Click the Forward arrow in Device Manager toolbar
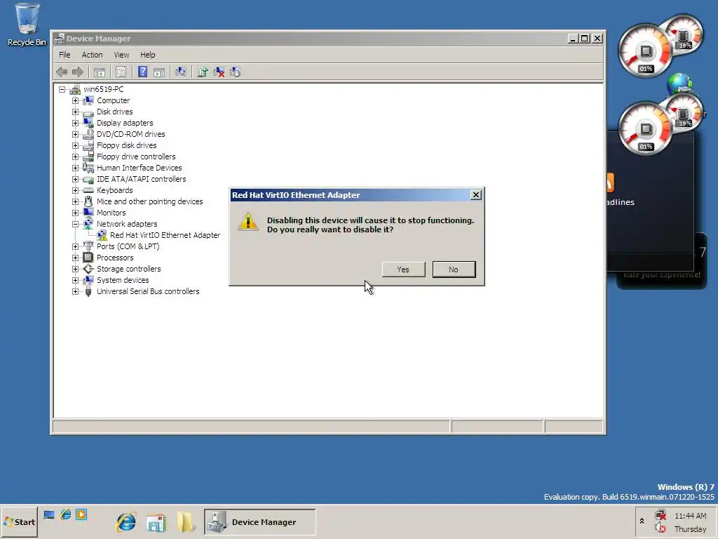 tap(78, 72)
